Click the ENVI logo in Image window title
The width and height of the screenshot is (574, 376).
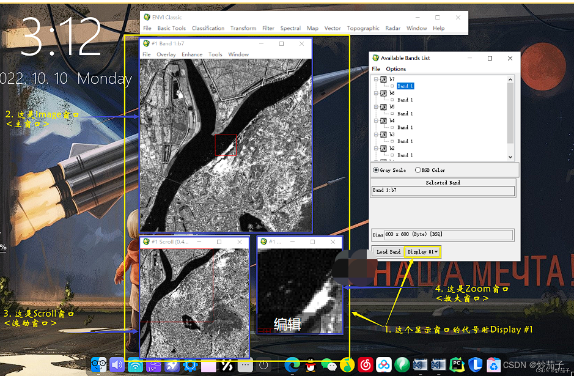pos(146,43)
